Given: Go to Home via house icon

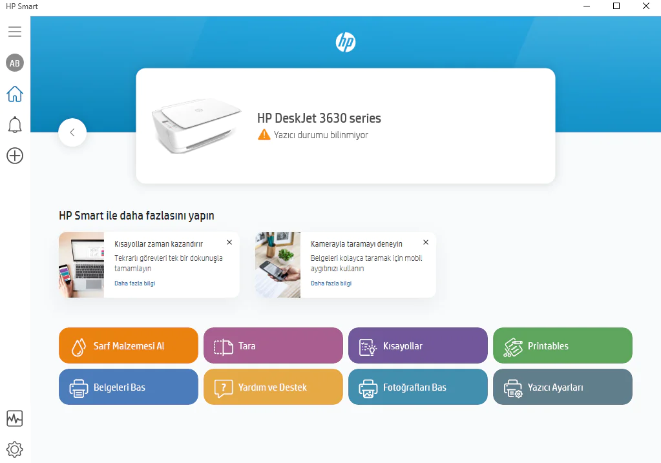Looking at the screenshot, I should (x=15, y=94).
